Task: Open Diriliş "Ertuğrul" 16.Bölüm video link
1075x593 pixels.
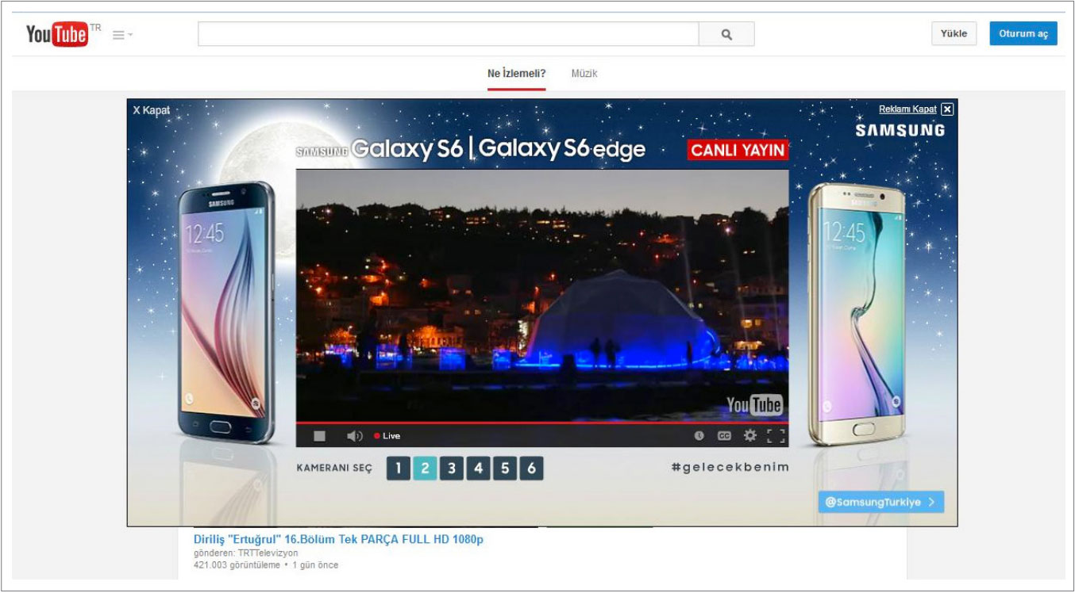Action: 338,539
